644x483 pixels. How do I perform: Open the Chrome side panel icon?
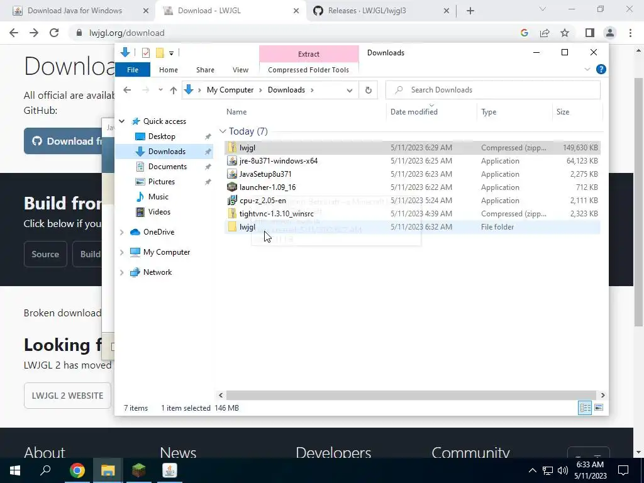click(x=590, y=33)
